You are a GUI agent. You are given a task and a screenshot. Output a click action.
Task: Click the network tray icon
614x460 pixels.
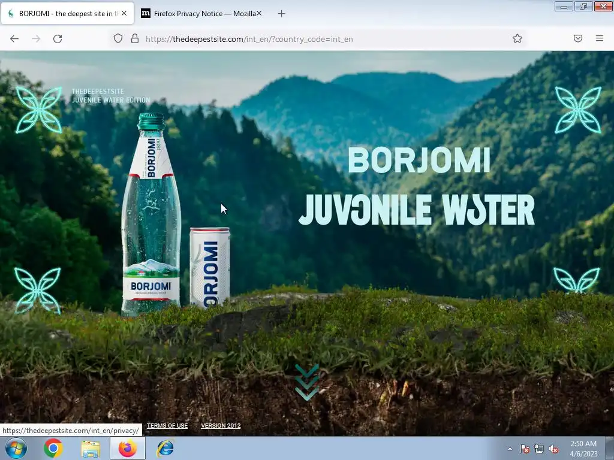coord(539,449)
